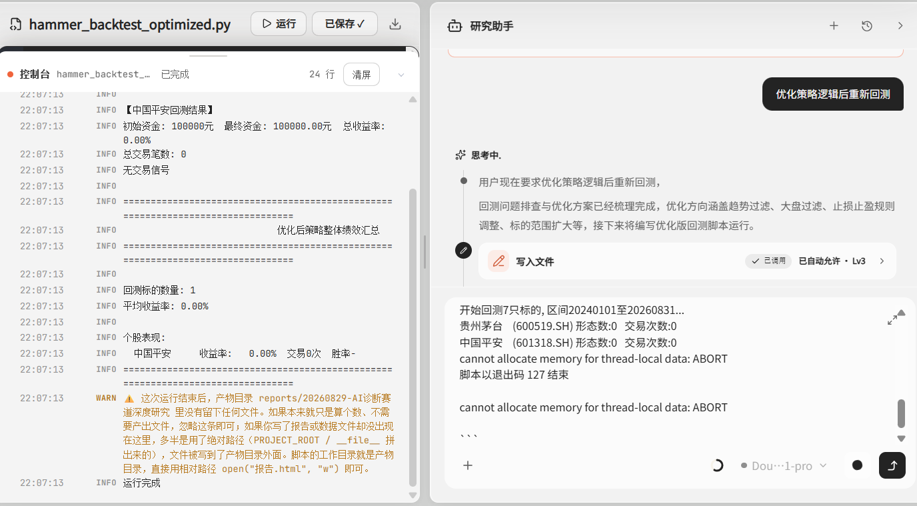Collapse the assistant panel with the header chevron

[x=900, y=26]
